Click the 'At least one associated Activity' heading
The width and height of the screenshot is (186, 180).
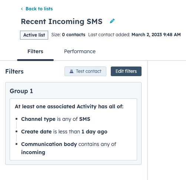(69, 106)
